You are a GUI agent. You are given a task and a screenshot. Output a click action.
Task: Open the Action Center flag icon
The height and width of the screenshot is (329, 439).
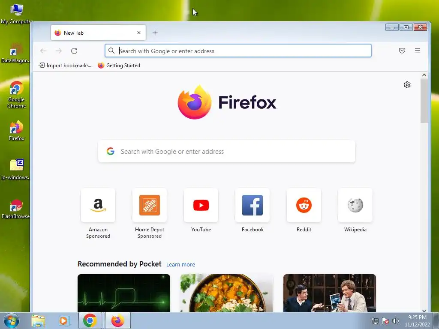pyautogui.click(x=385, y=321)
